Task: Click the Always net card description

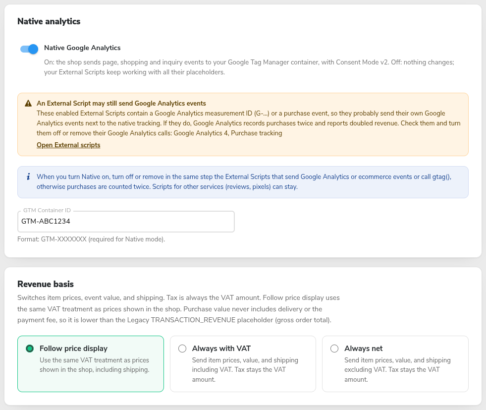Action: 397,370
